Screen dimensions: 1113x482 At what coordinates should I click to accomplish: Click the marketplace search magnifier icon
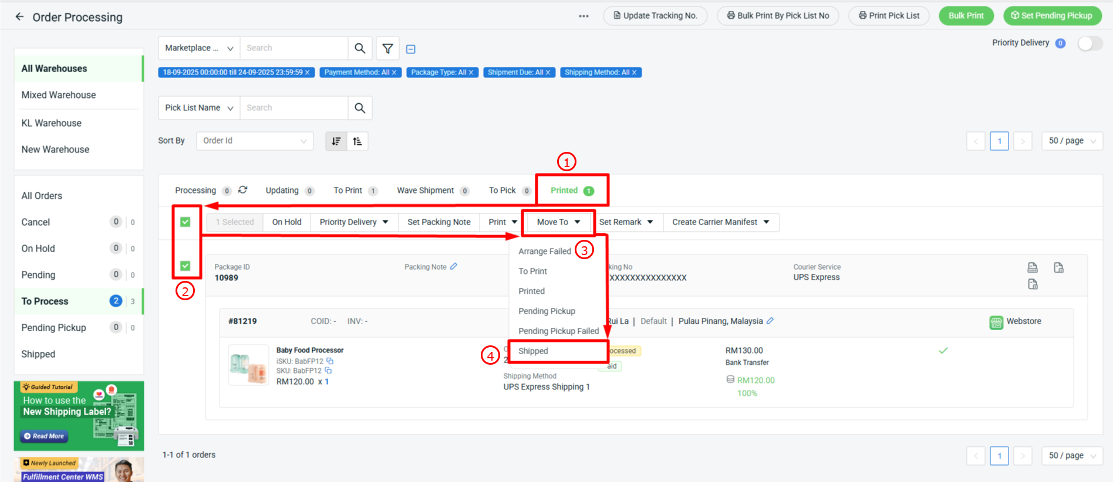pyautogui.click(x=360, y=48)
